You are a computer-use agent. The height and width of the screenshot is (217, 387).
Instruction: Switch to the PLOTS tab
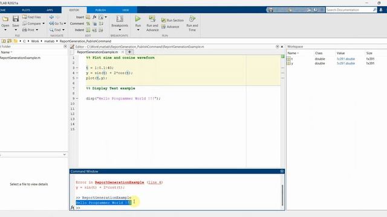point(26,10)
